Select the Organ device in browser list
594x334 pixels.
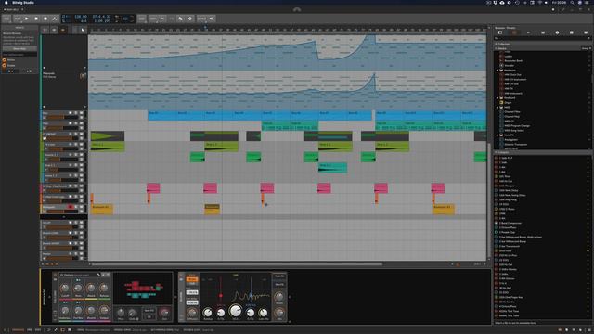pos(508,103)
